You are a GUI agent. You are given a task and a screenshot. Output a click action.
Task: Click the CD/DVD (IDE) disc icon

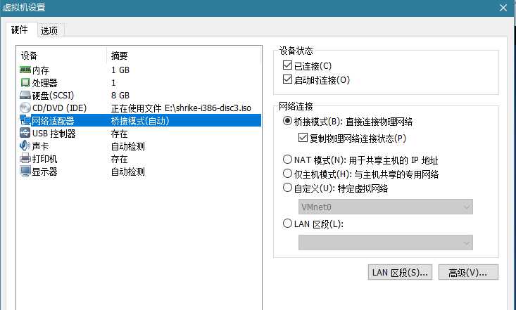tap(25, 108)
